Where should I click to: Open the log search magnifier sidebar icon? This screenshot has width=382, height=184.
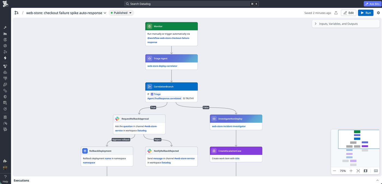pos(5,103)
